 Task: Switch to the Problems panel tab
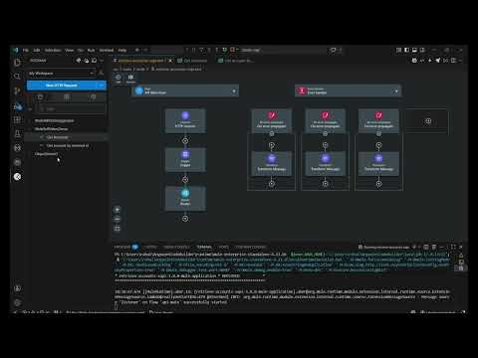(x=126, y=247)
